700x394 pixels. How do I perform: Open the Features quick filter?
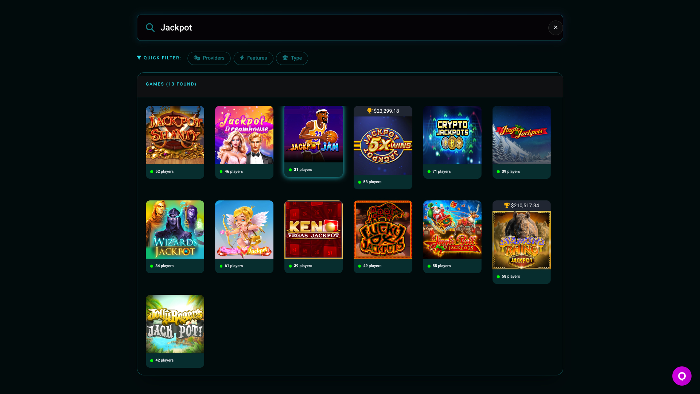[x=253, y=58]
